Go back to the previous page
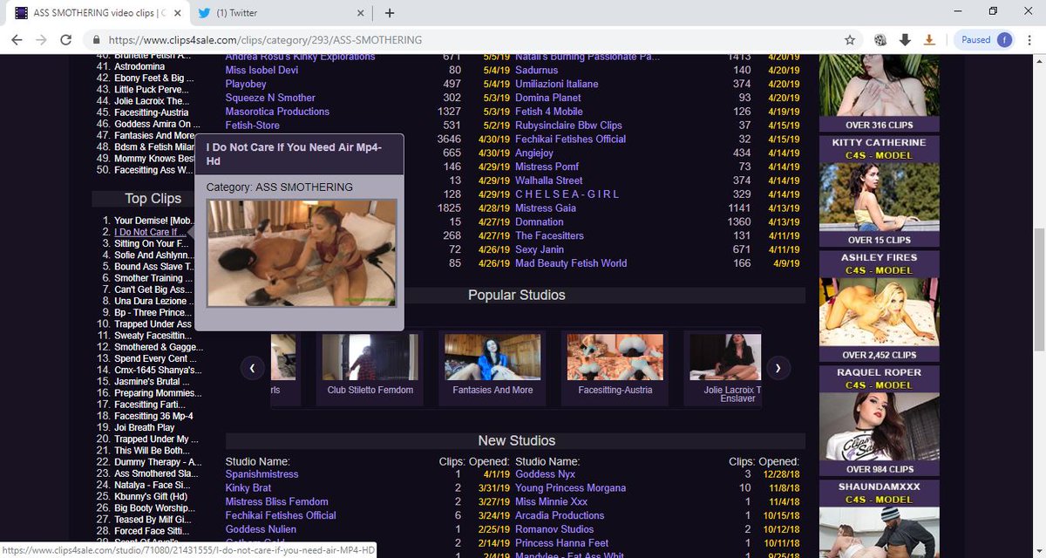Image resolution: width=1046 pixels, height=558 pixels. (18, 40)
